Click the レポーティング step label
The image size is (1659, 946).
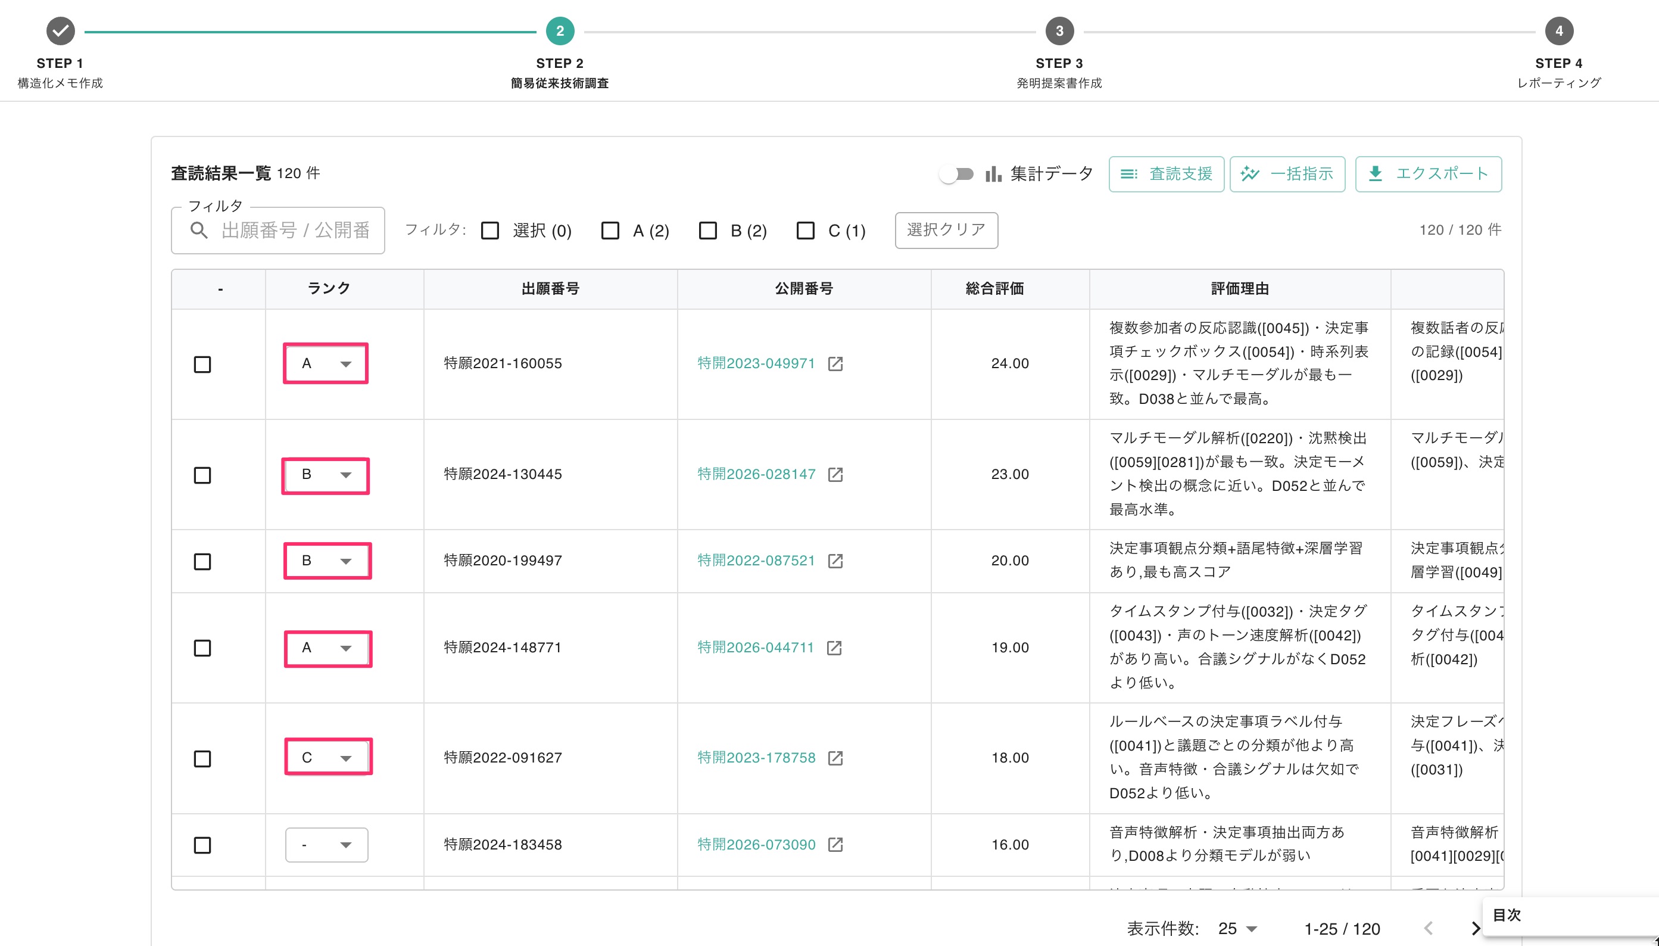click(x=1558, y=83)
